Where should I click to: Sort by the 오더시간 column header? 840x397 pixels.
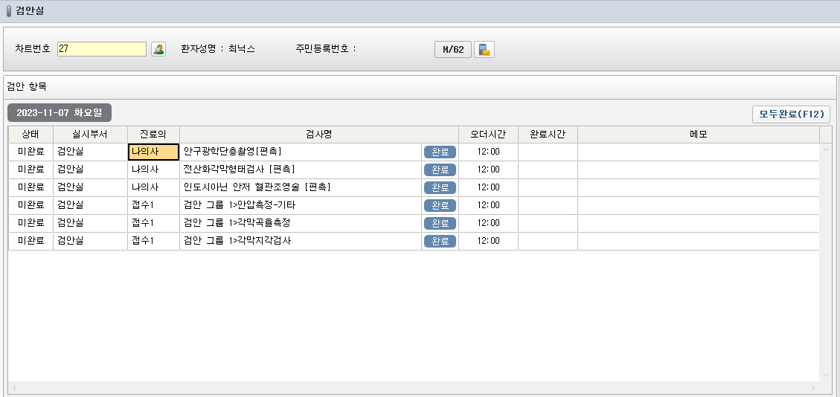pyautogui.click(x=488, y=135)
